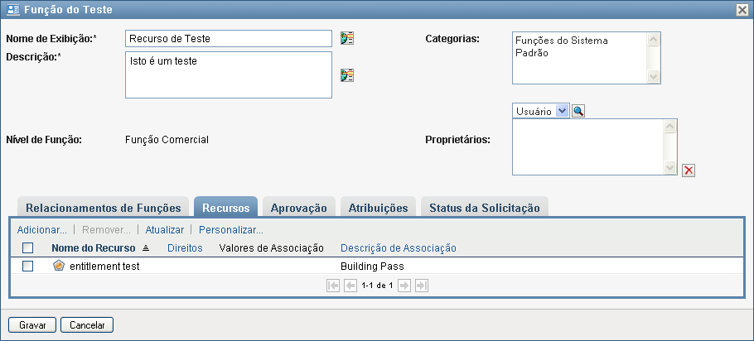The width and height of the screenshot is (754, 341).
Task: Open the Status da Solicitação tab
Action: coord(484,208)
